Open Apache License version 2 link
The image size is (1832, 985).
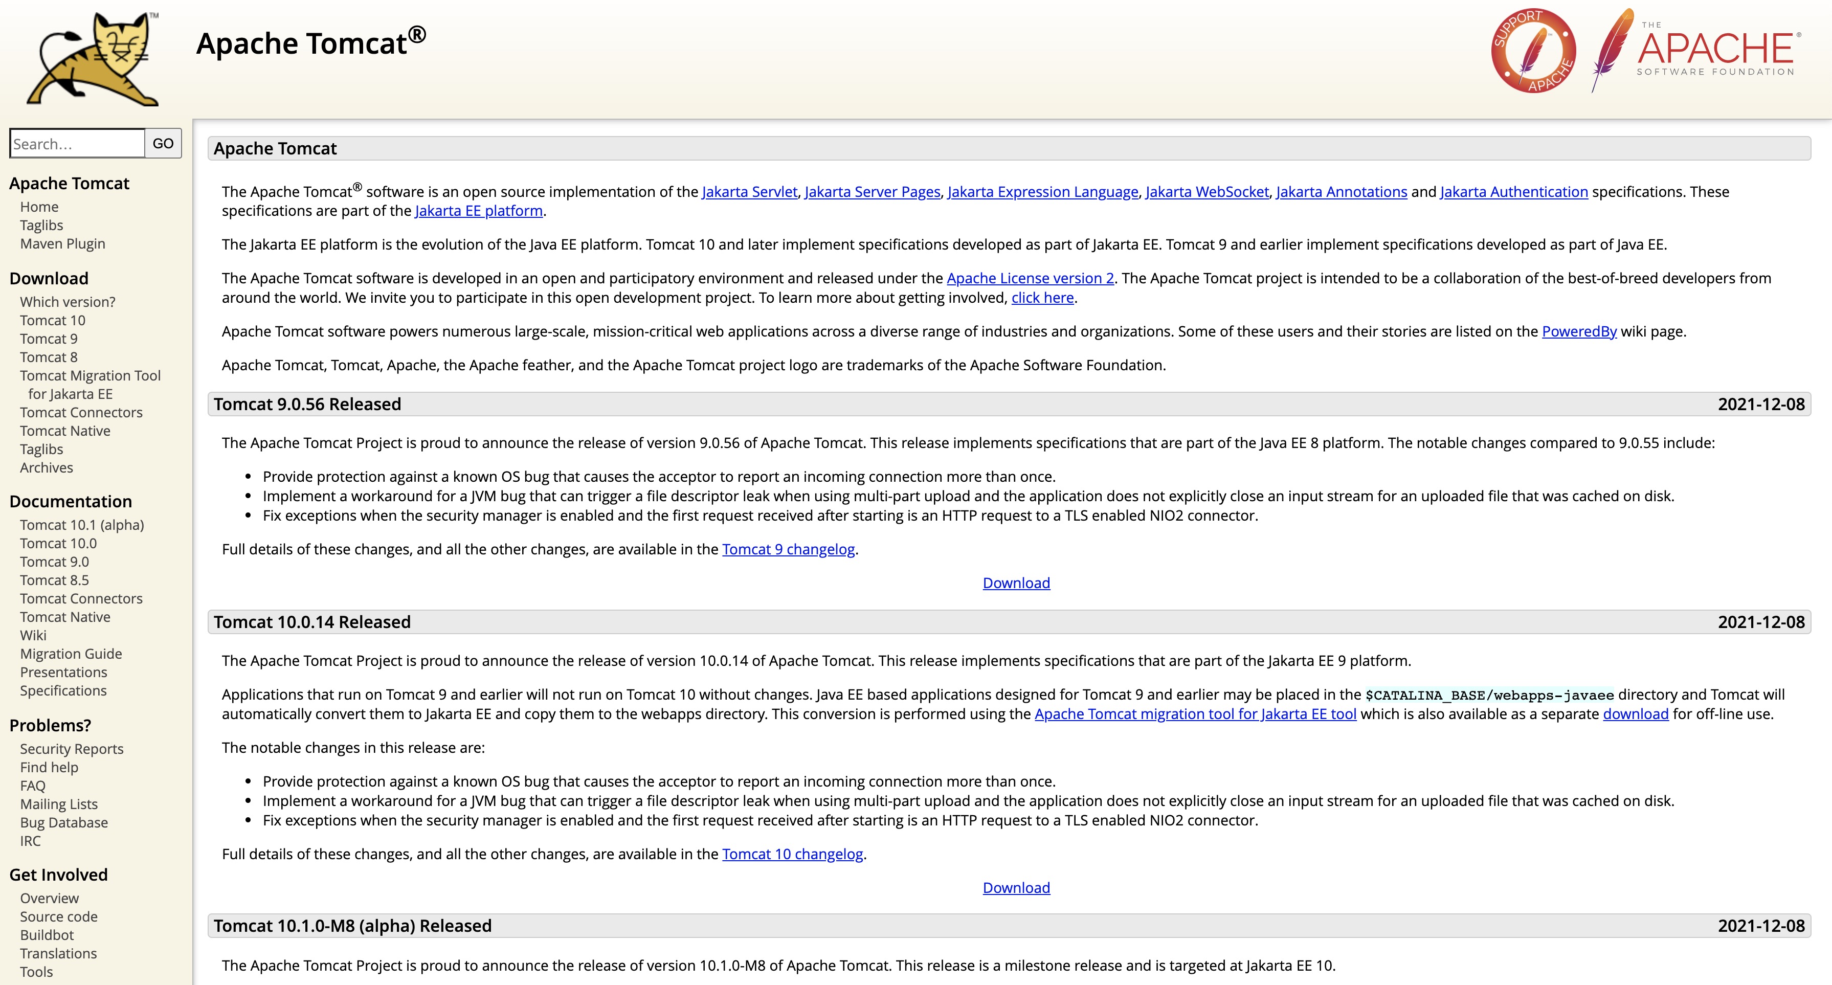pyautogui.click(x=1031, y=279)
